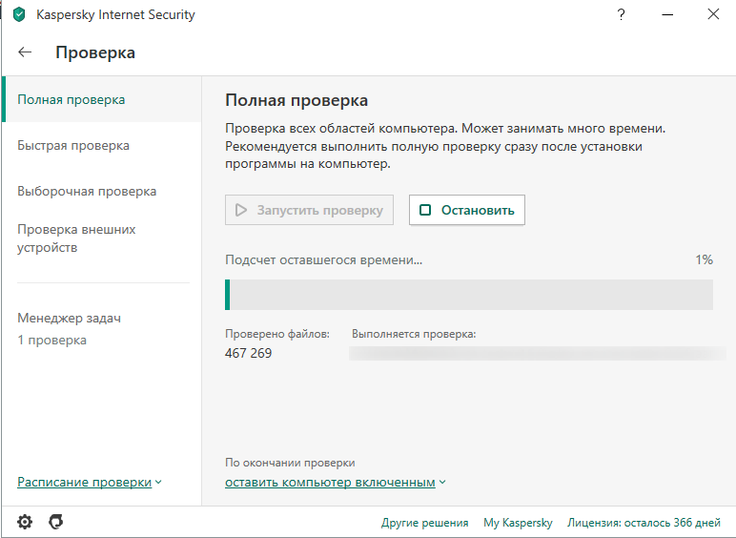
Task: Click the Полная проверка heading
Action: [296, 100]
